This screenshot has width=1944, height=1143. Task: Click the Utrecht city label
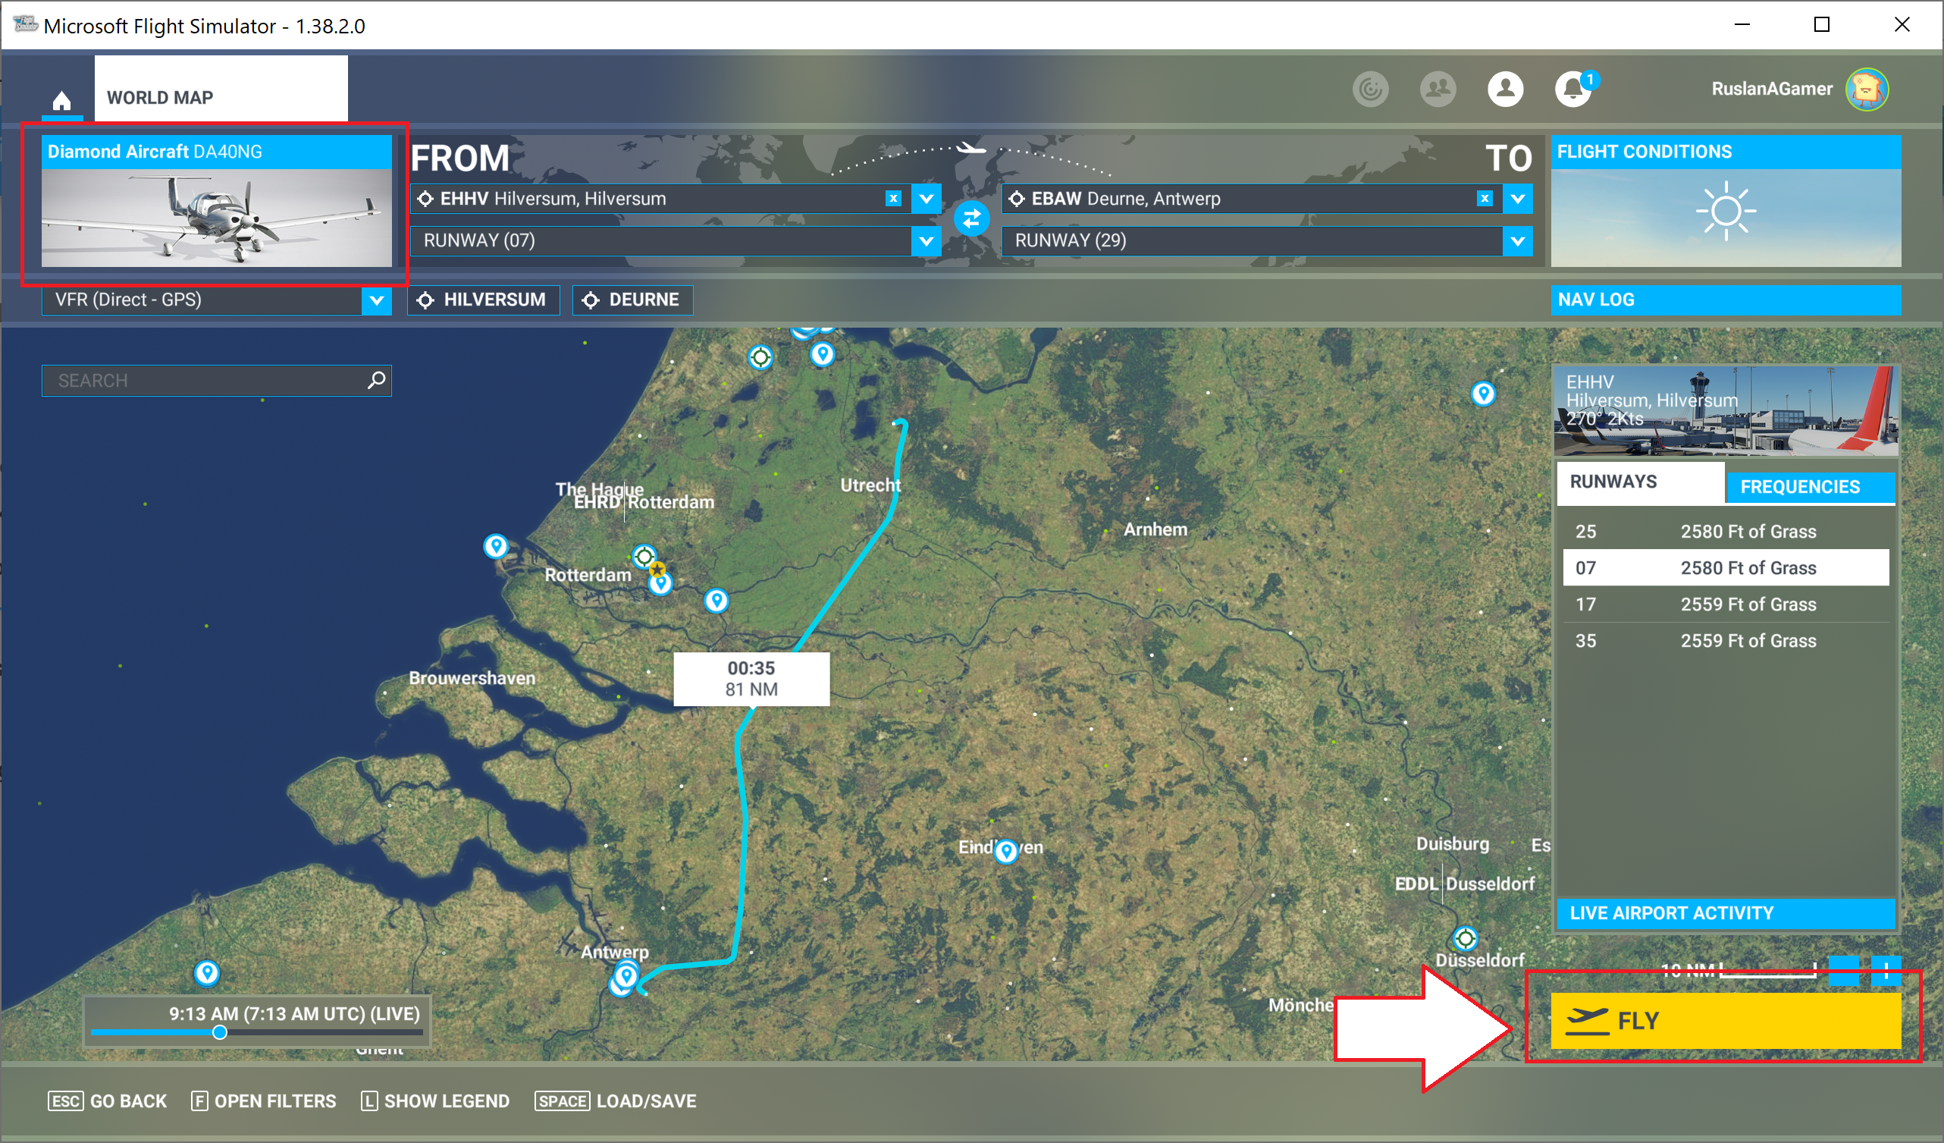pyautogui.click(x=870, y=485)
